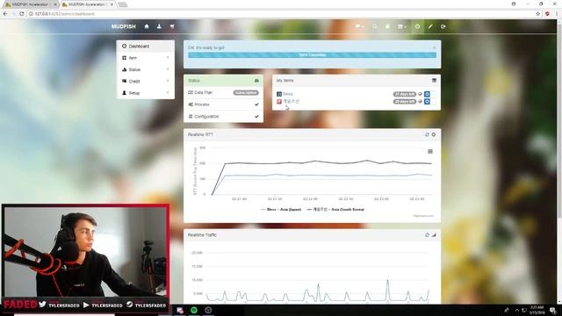Open the Status sidebar menu entry
Screen dimensions: 562x316
[x=146, y=69]
